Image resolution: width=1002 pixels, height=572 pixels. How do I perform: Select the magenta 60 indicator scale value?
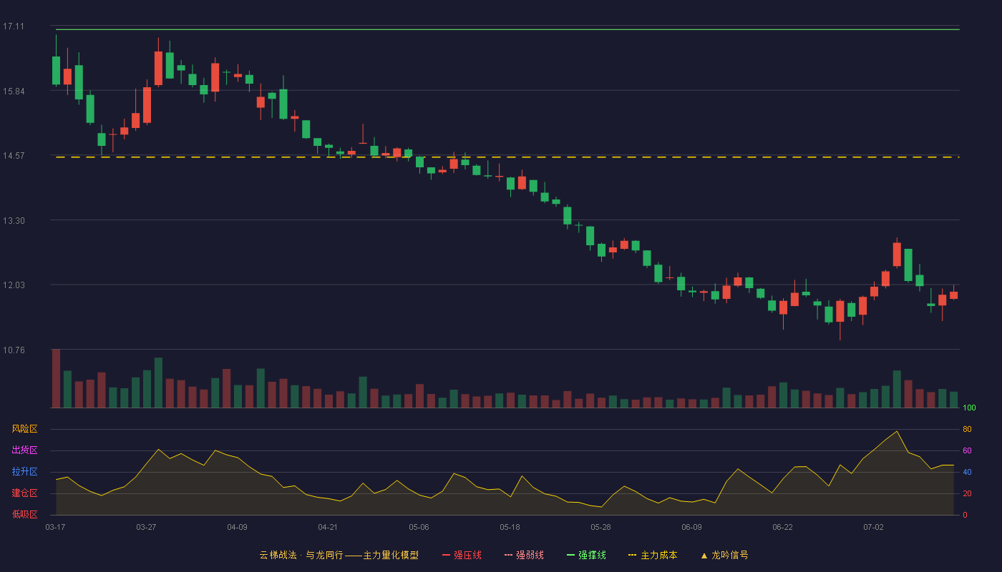point(967,450)
